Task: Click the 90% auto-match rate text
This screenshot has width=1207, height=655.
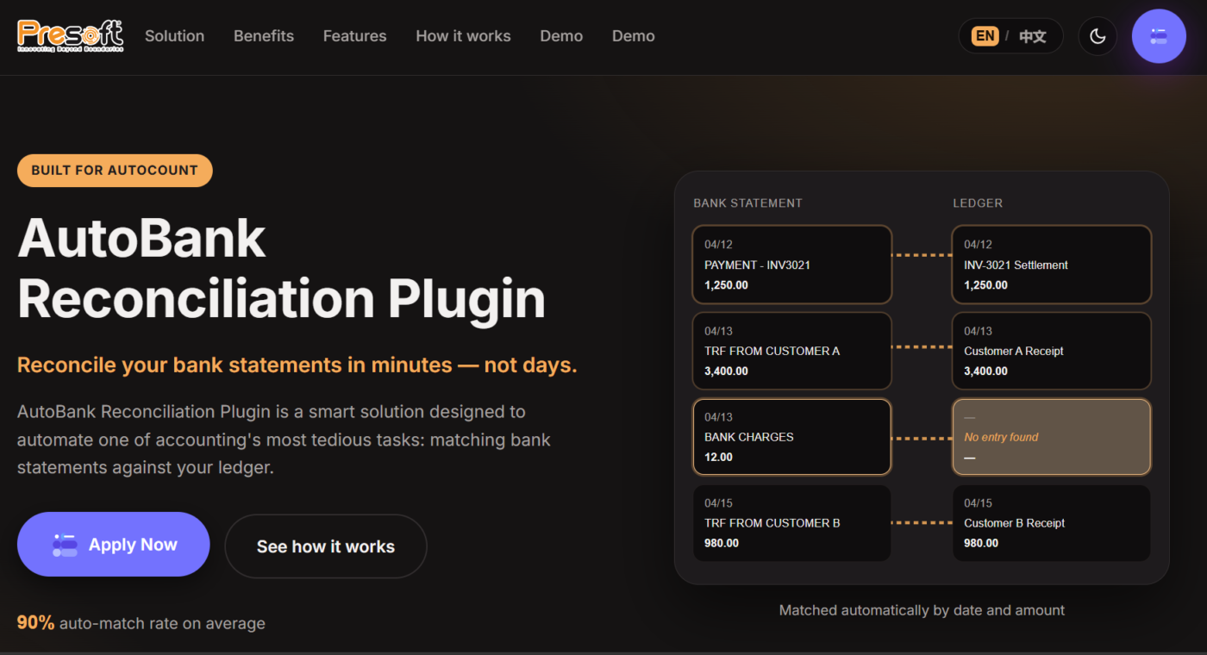Action: coord(141,623)
